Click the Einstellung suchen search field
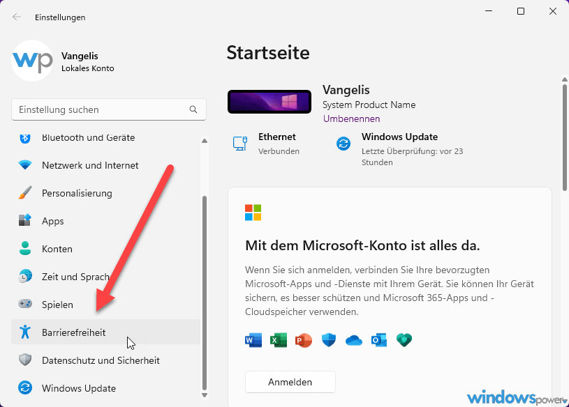This screenshot has height=407, width=569. 108,109
